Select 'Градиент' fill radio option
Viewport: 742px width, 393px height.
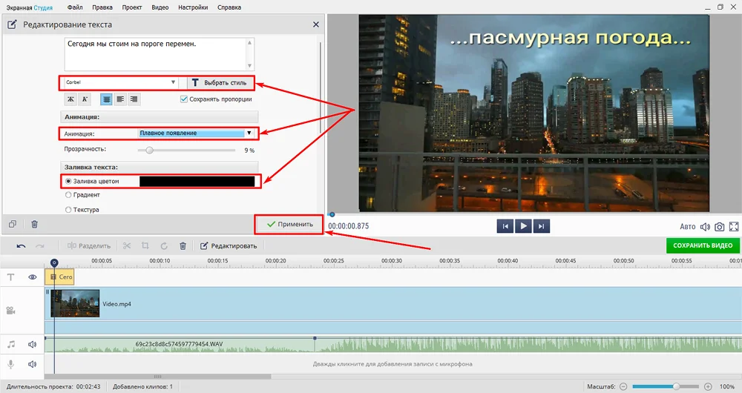(x=68, y=195)
